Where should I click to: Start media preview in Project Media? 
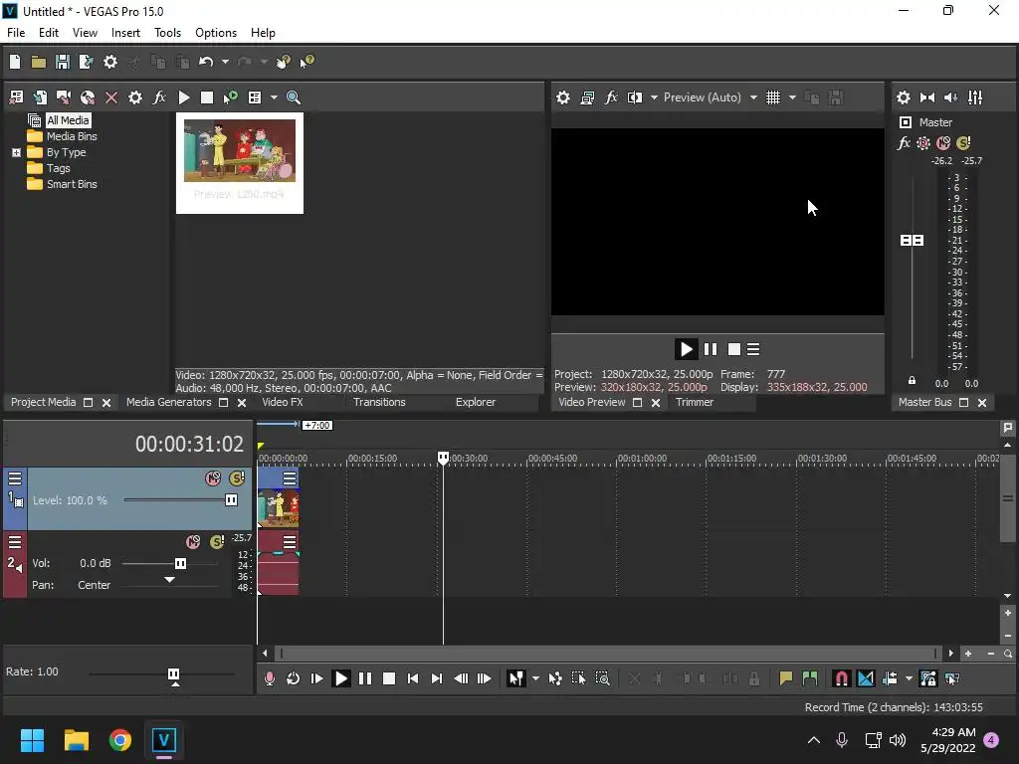(184, 97)
